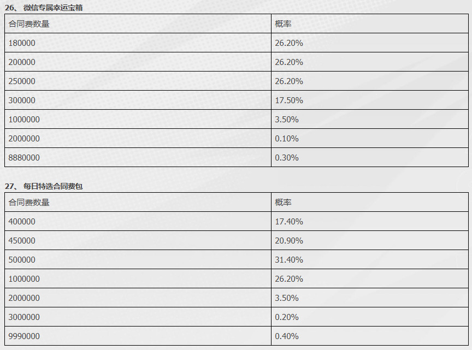Select the 0.30% probability cell
Viewport: 472px width, 350px height.
click(x=370, y=157)
